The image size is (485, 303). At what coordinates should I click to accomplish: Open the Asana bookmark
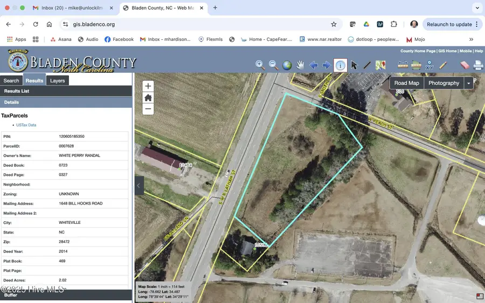point(61,39)
